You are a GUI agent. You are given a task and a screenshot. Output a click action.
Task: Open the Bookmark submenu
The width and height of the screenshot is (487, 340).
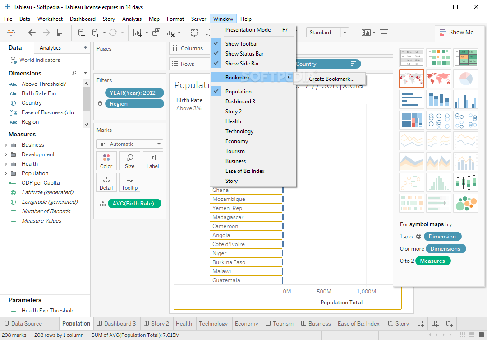[x=253, y=78]
